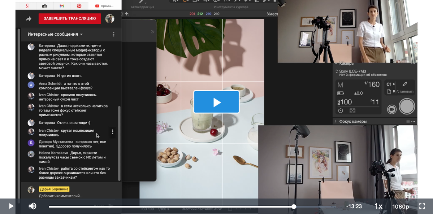Change aperture f11 value
This screenshot has width=433, height=214.
[375, 102]
